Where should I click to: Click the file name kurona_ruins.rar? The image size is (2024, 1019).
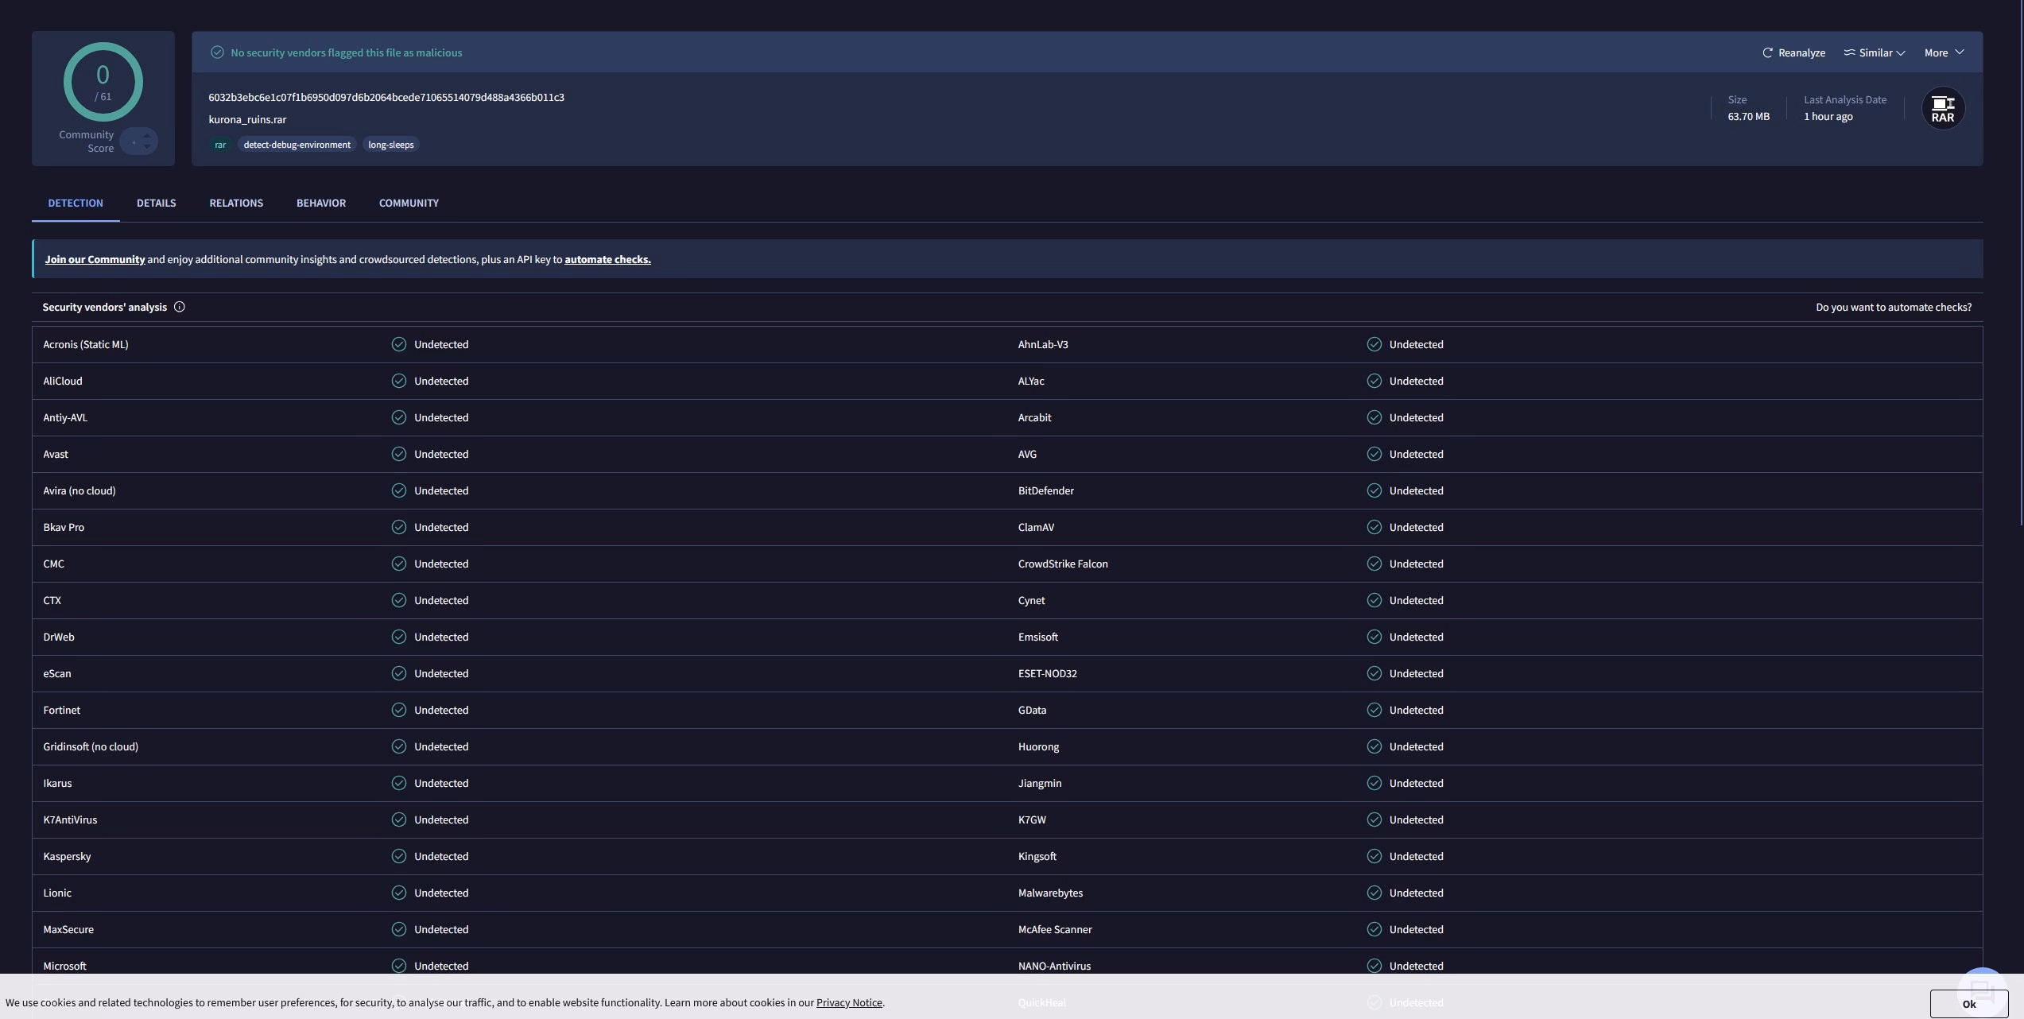pos(247,119)
